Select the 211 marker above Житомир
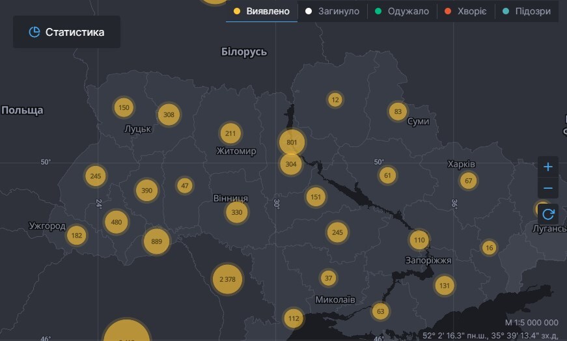The image size is (567, 341). pos(230,134)
